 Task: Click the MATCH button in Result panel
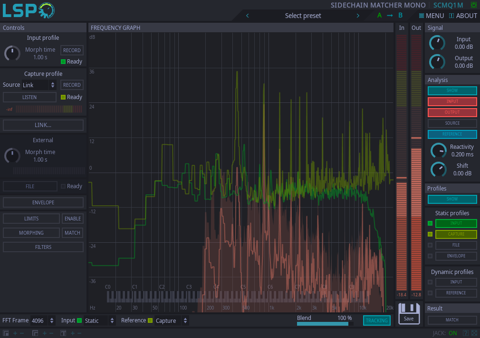click(451, 320)
